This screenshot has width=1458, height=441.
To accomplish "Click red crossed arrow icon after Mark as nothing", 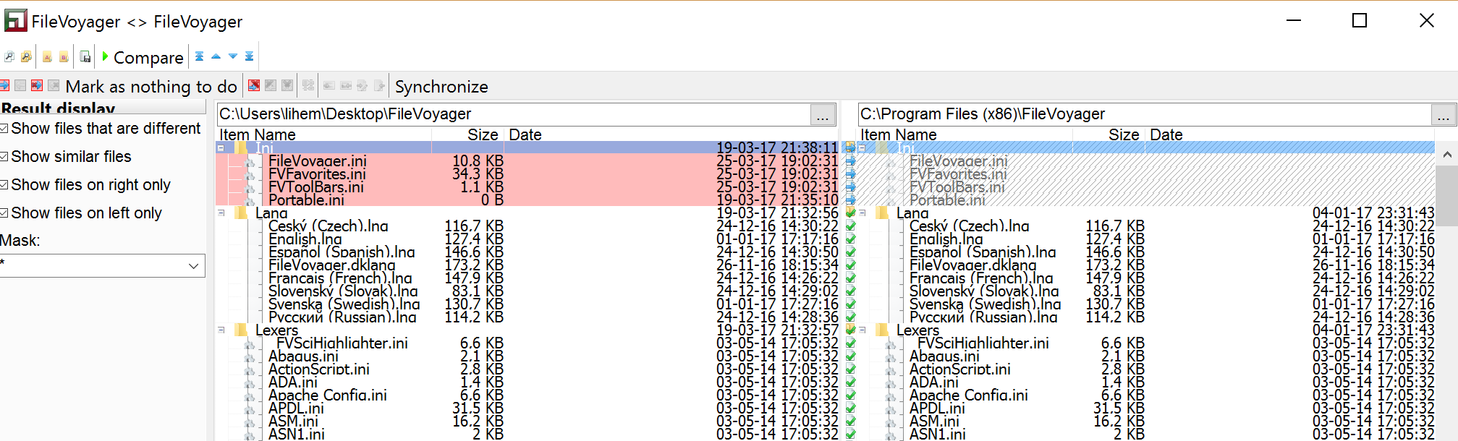I will 254,85.
